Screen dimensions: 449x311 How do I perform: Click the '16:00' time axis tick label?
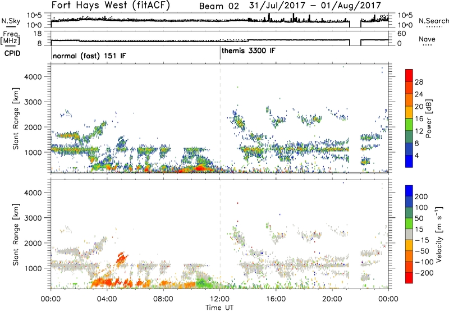tap(276, 299)
